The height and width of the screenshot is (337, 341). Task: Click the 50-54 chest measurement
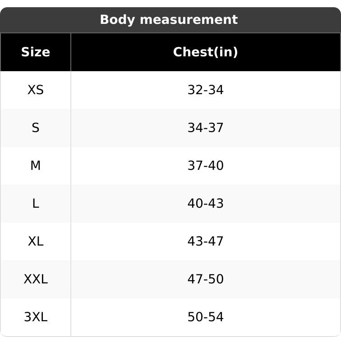tap(205, 317)
